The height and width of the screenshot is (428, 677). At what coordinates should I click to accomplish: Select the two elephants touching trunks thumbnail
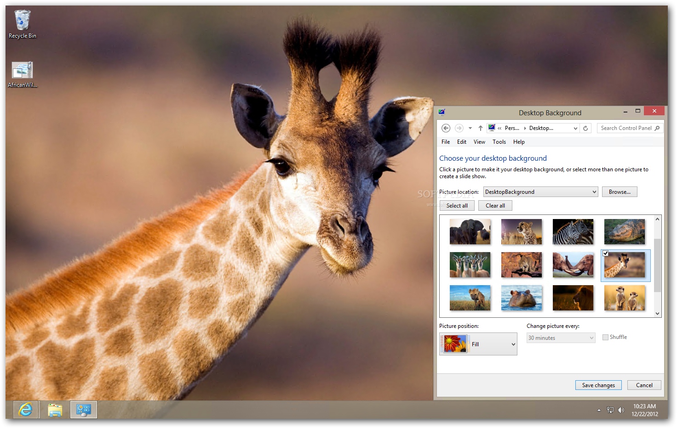click(573, 265)
